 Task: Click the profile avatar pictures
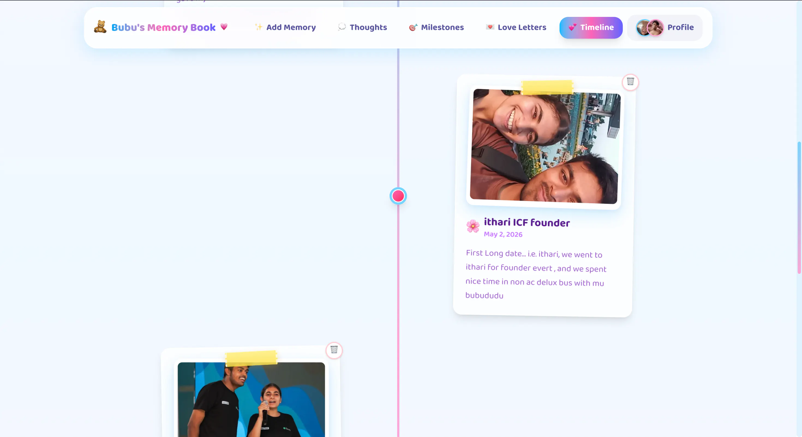pyautogui.click(x=650, y=28)
